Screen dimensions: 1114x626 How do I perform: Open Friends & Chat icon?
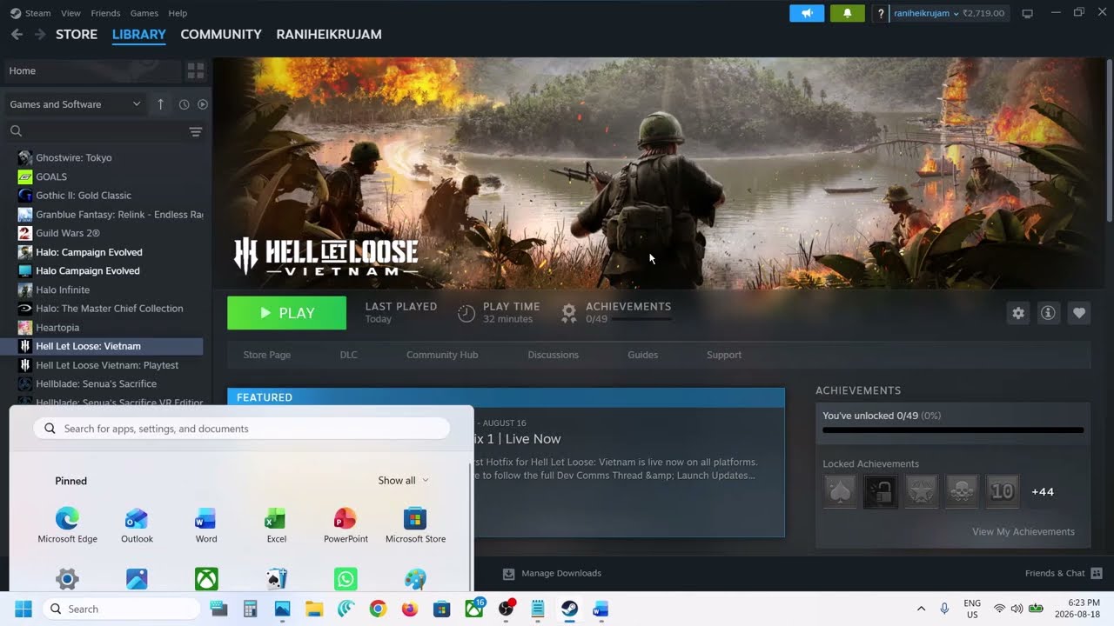coord(1097,573)
